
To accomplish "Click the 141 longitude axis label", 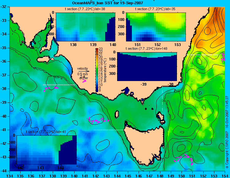I will (85, 176).
